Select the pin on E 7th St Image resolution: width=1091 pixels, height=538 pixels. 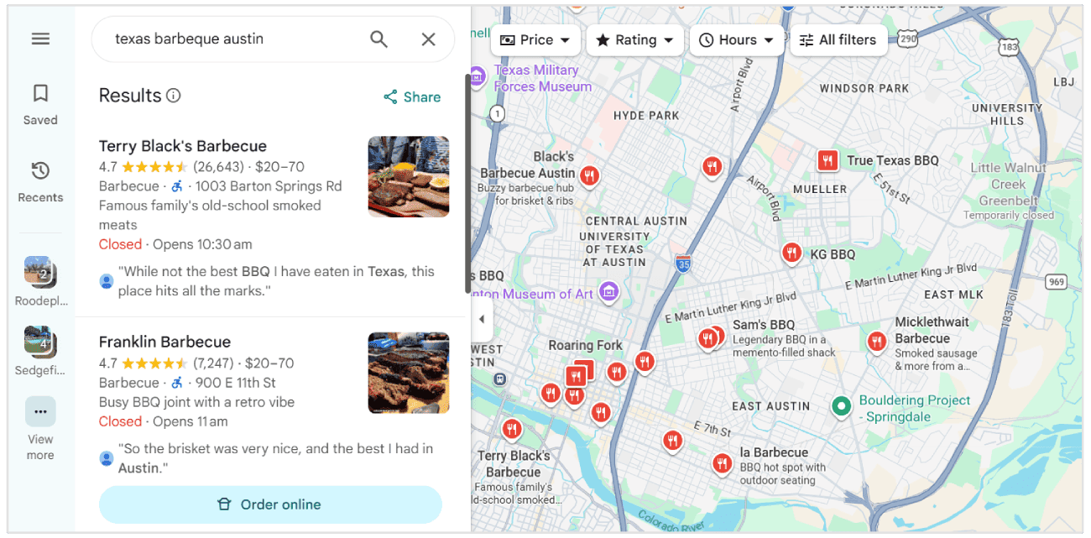tap(672, 441)
